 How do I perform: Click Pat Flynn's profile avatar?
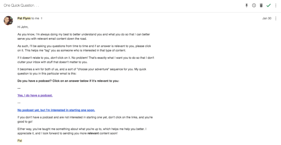click(x=8, y=21)
